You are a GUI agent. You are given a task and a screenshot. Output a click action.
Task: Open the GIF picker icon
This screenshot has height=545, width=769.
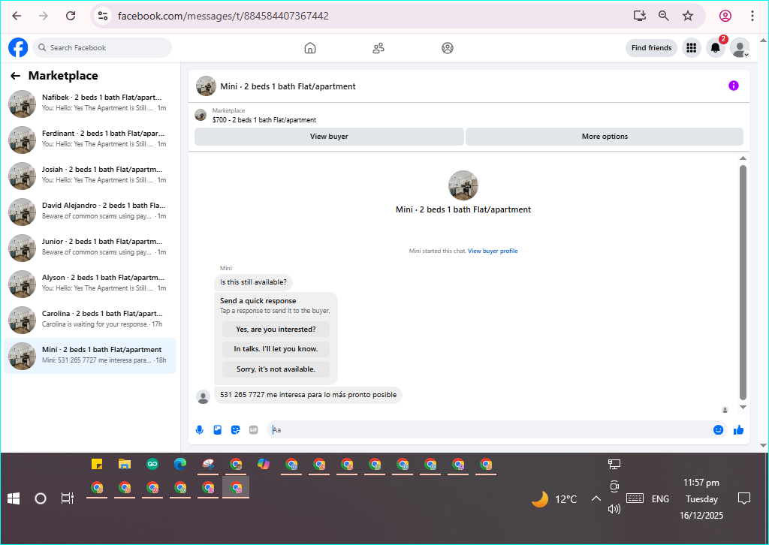coord(254,430)
